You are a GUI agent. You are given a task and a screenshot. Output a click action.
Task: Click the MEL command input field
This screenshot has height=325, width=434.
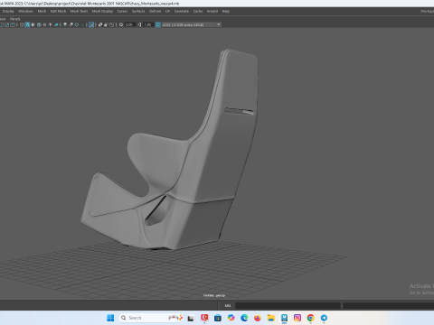tap(288, 305)
